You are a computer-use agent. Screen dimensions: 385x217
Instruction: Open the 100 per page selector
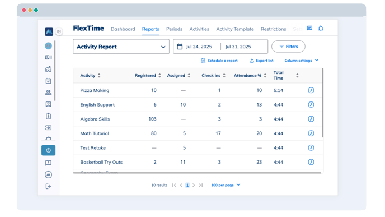(x=226, y=185)
